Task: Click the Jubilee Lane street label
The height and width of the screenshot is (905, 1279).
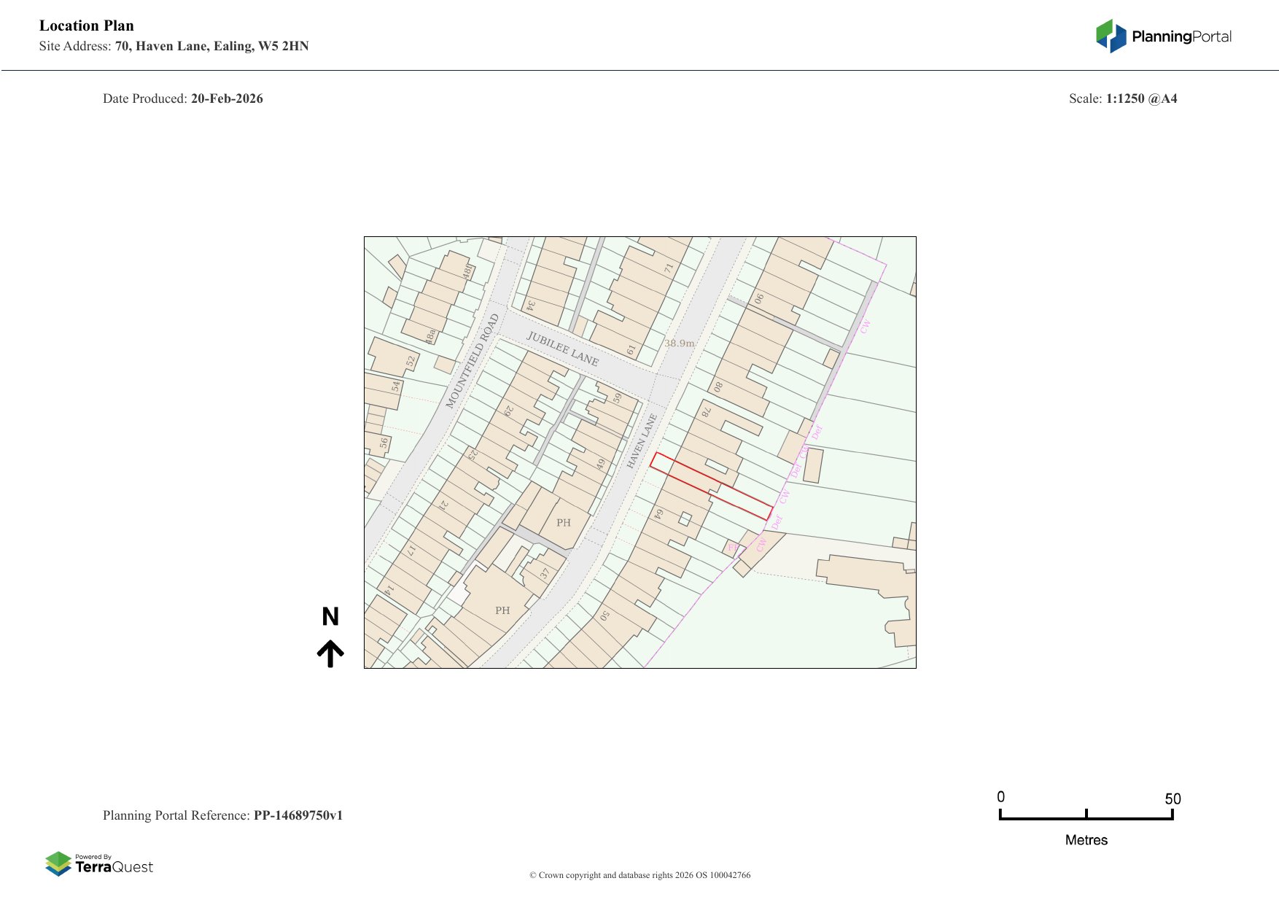Action: [563, 349]
